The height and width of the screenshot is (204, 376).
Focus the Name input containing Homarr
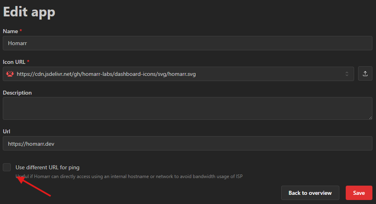pyautogui.click(x=187, y=43)
